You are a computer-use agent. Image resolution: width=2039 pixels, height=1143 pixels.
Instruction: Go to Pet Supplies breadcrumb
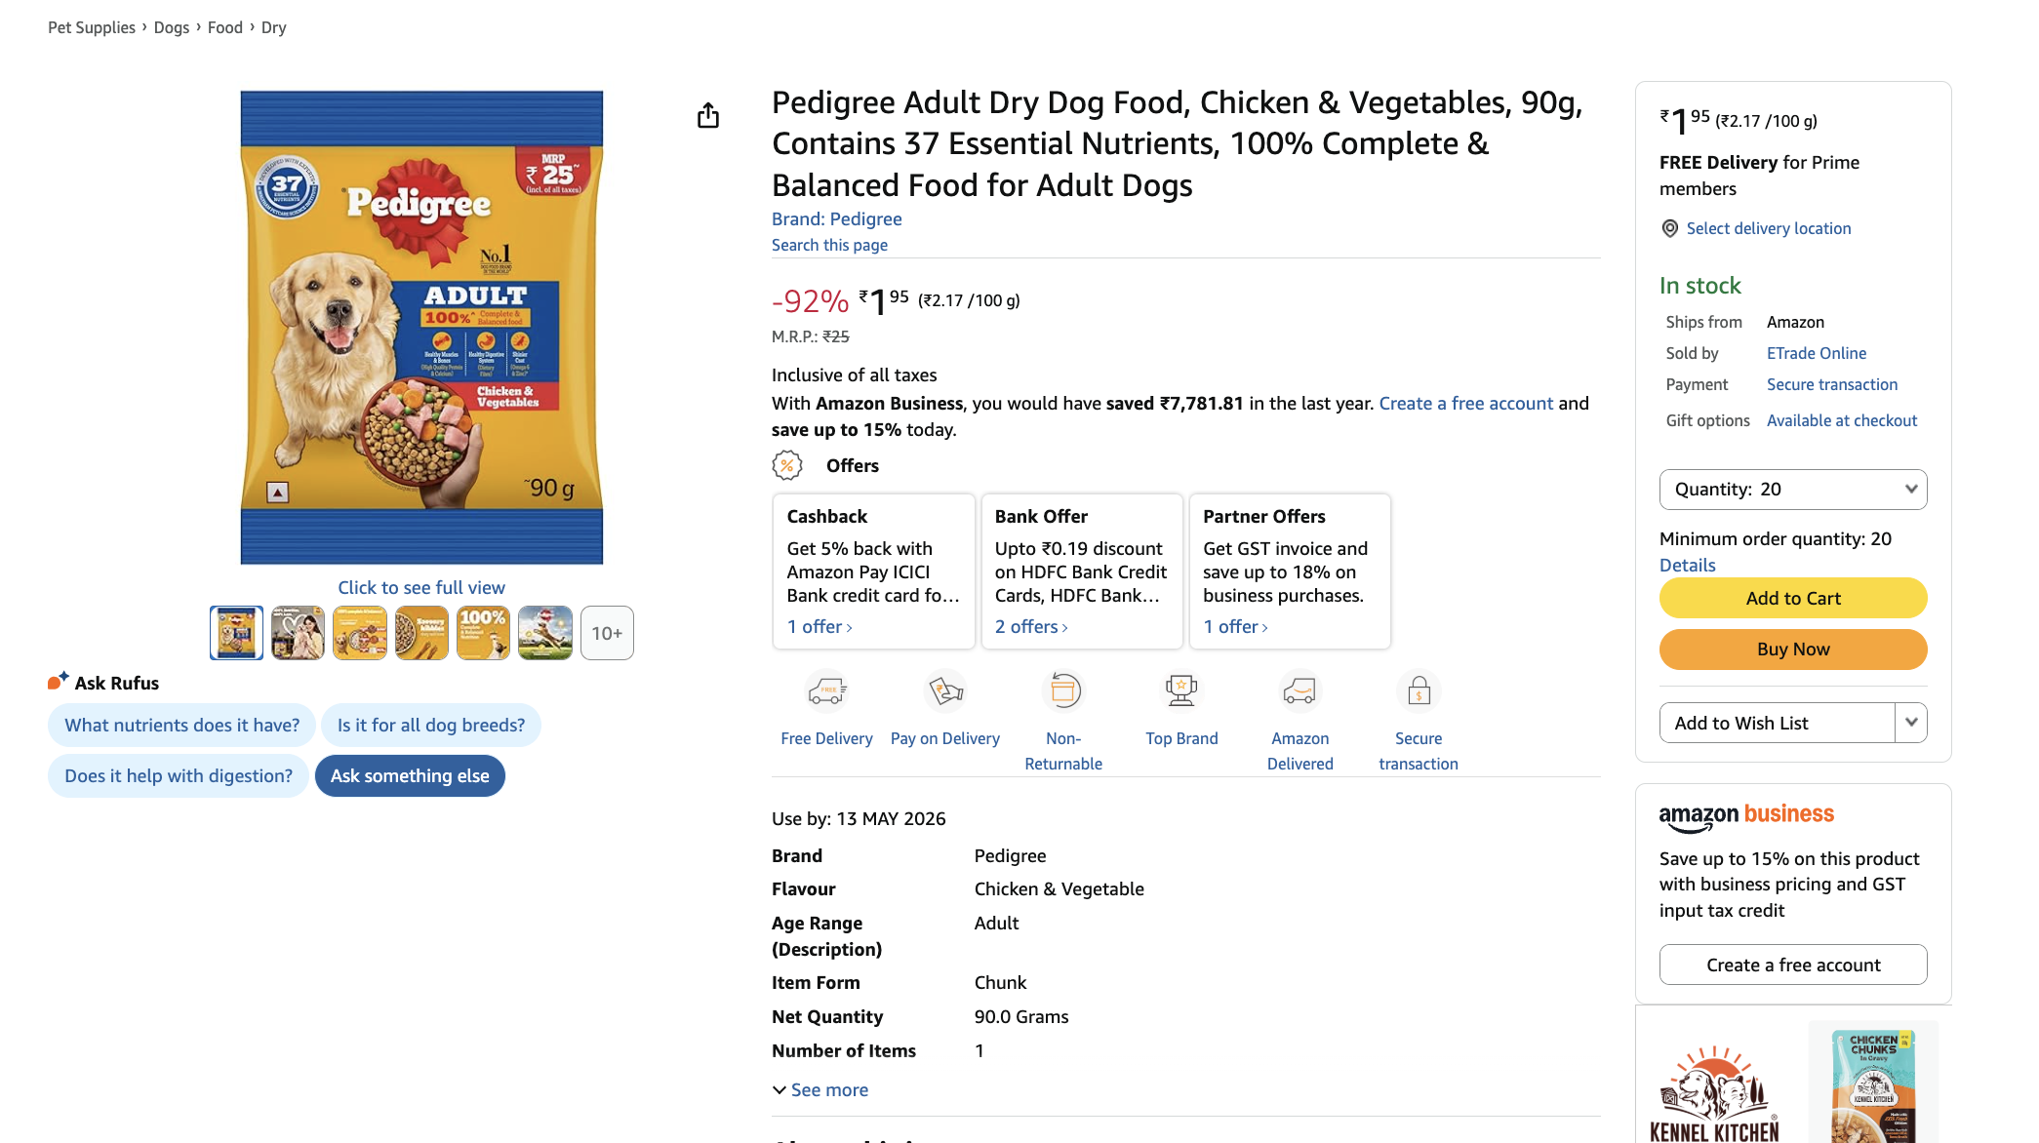point(92,27)
